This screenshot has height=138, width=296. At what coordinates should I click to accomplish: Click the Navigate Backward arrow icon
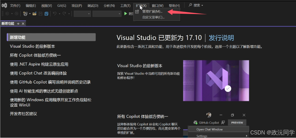pyautogui.click(x=7, y=13)
